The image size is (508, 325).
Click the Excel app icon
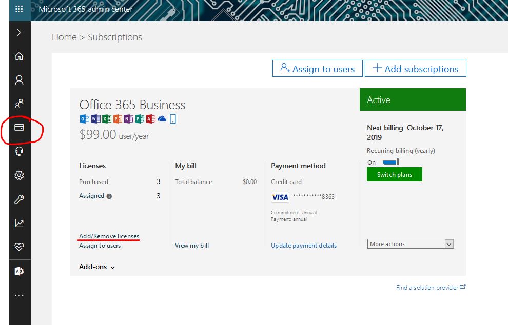[x=107, y=119]
